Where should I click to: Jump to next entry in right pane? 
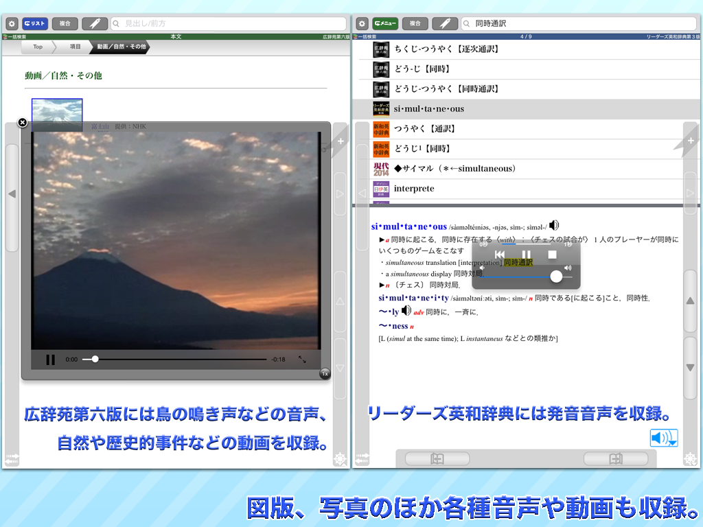click(x=691, y=368)
